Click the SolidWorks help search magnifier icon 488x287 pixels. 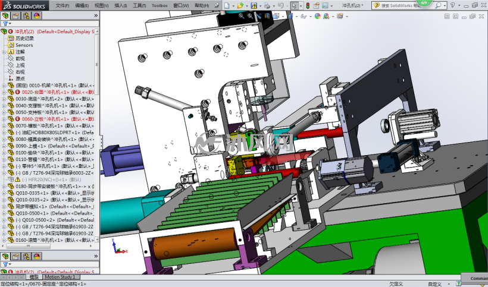coord(438,5)
